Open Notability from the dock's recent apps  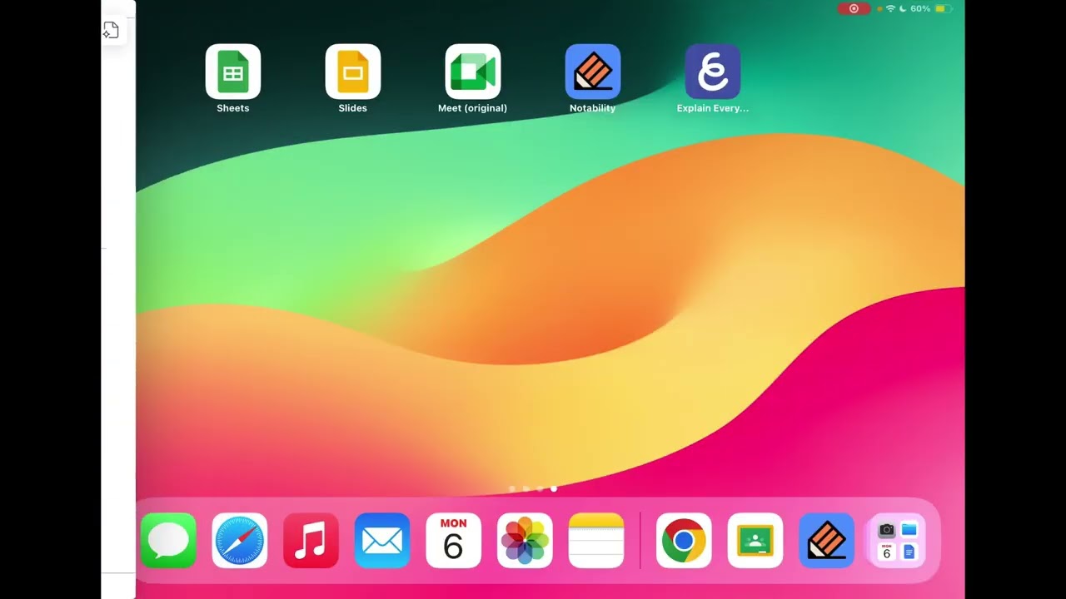coord(827,541)
